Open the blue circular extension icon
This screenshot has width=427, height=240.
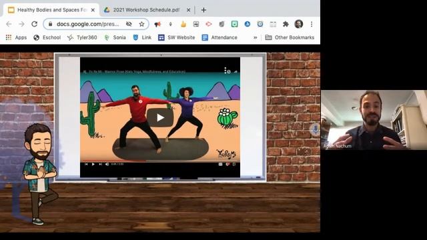pos(248,24)
